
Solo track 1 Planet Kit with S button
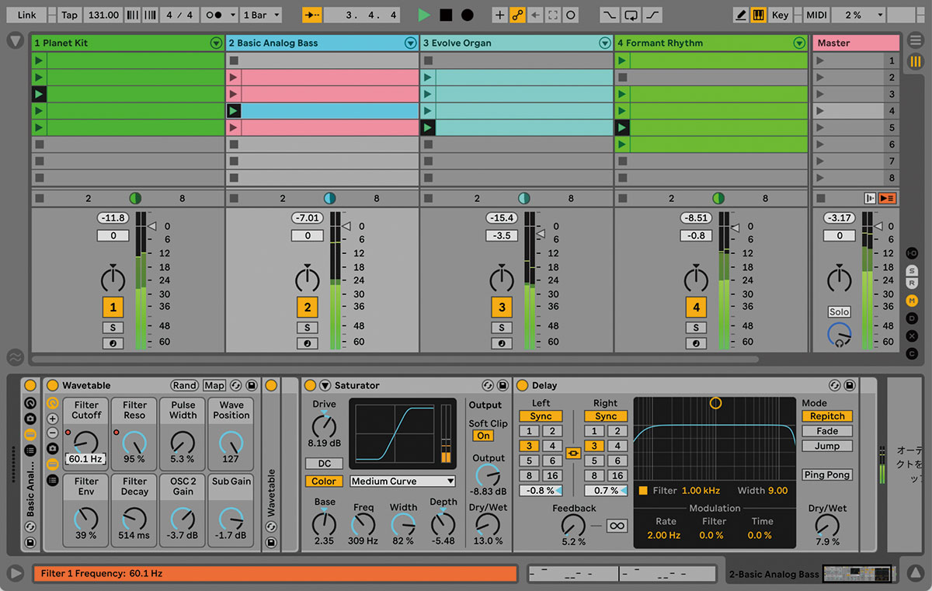pyautogui.click(x=113, y=328)
